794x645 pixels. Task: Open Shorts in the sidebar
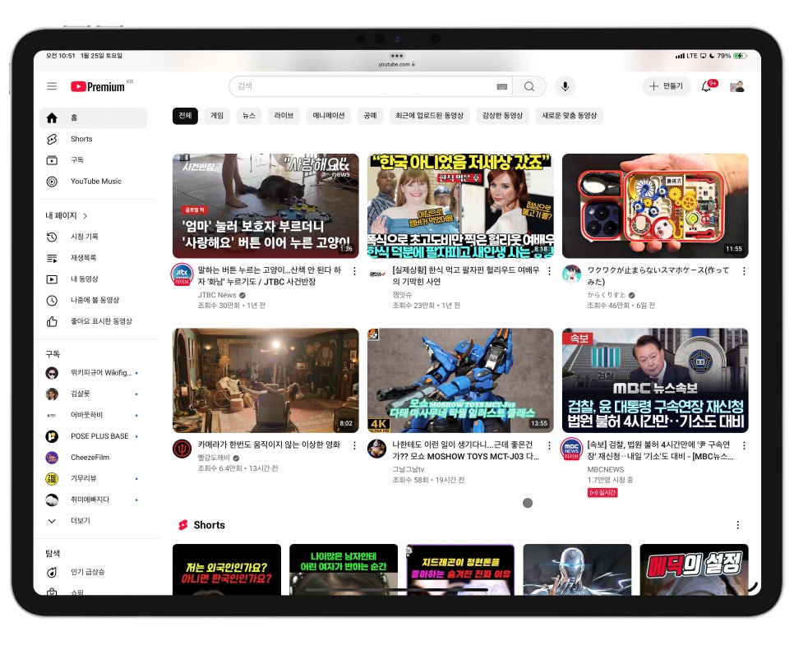point(93,139)
